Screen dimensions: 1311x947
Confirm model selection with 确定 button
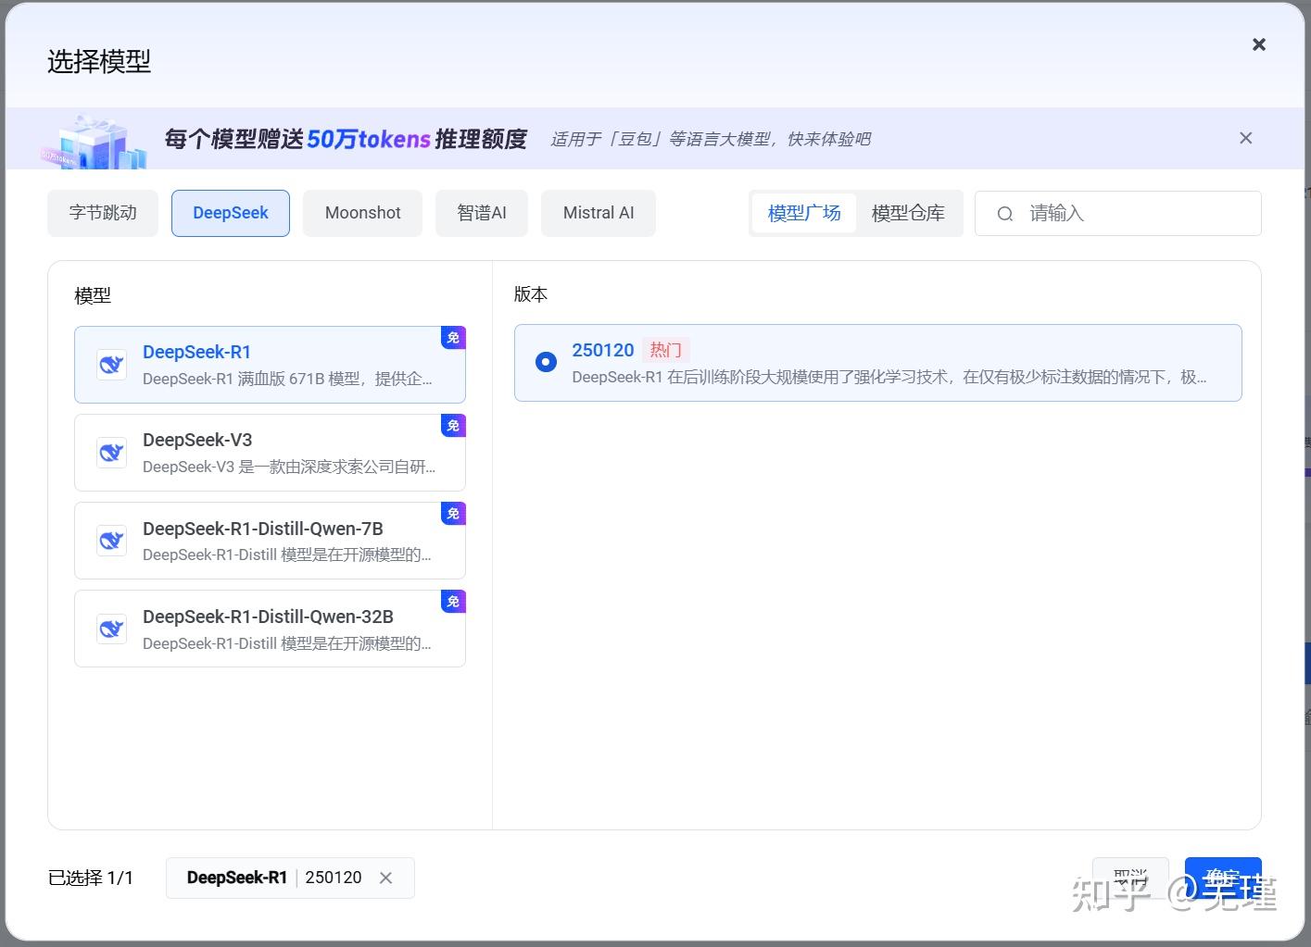pyautogui.click(x=1223, y=878)
